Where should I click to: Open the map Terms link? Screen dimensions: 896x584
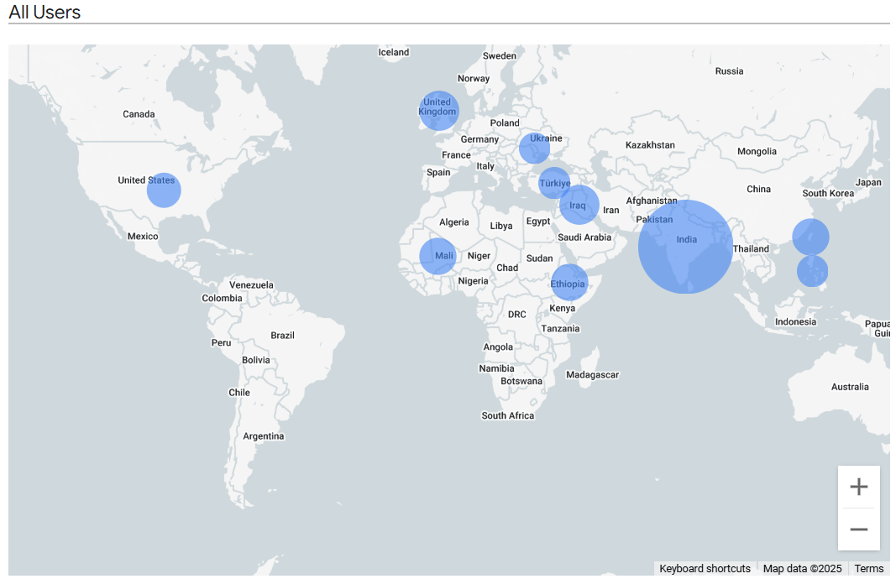[x=868, y=569]
